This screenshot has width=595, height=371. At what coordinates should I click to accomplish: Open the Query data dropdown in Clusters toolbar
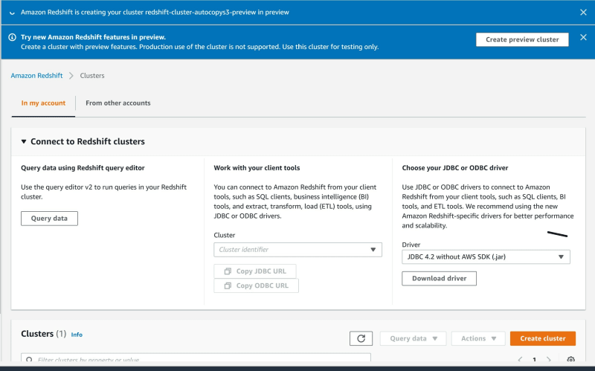point(413,338)
